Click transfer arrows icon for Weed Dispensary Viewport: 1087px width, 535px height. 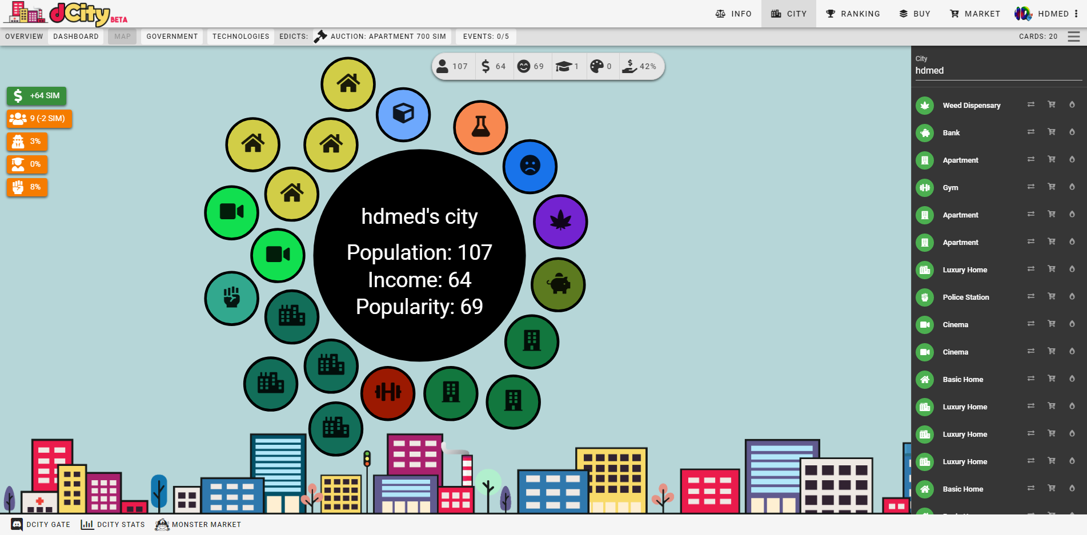click(1031, 104)
